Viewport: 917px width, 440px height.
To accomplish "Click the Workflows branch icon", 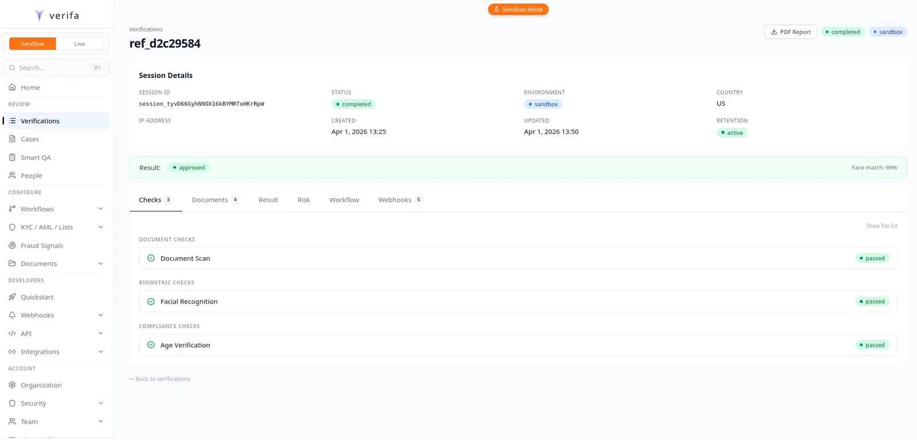I will [x=12, y=209].
